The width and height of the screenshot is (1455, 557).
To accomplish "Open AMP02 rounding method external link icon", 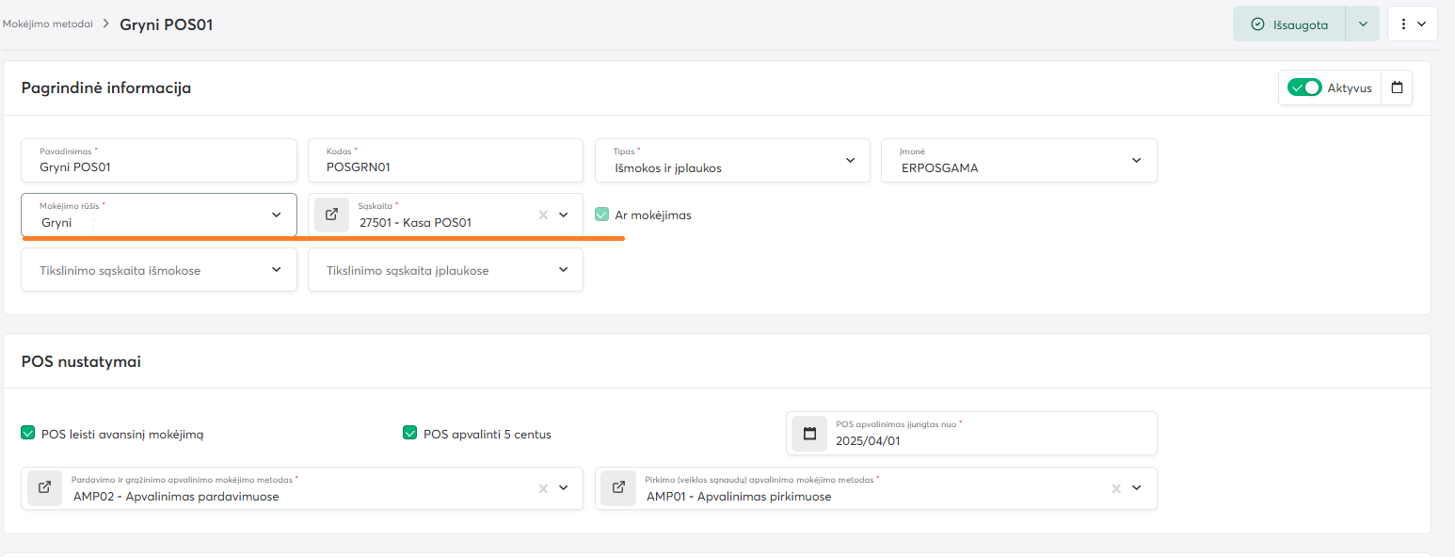I will (44, 488).
